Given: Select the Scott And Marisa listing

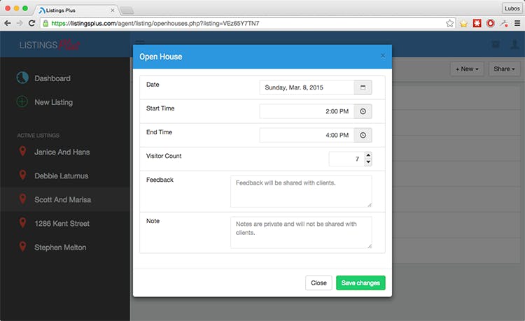Looking at the screenshot, I should click(62, 199).
